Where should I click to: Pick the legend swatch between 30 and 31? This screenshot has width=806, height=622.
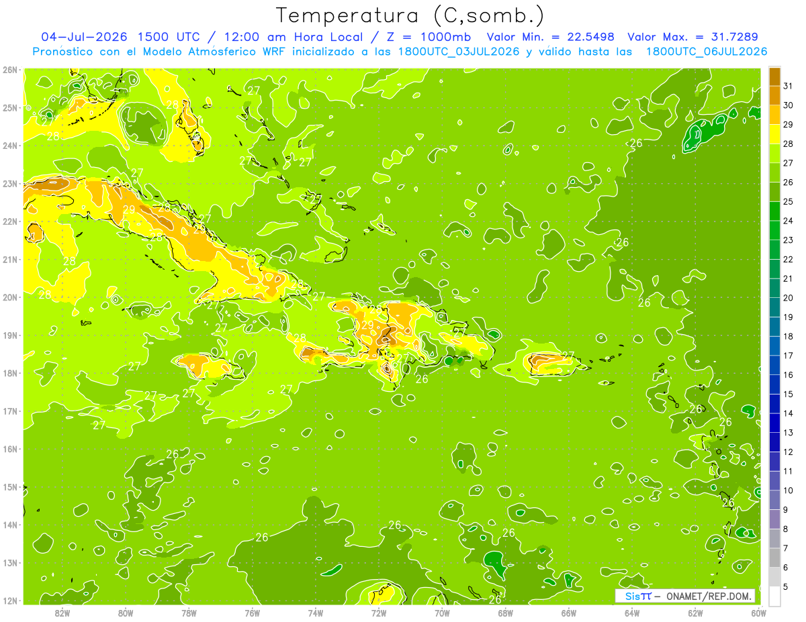coord(774,96)
